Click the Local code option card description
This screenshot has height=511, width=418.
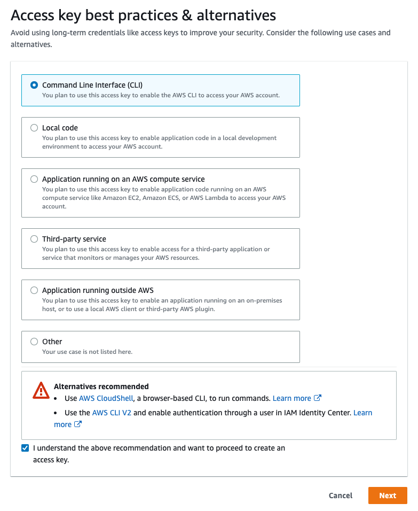pyautogui.click(x=159, y=142)
